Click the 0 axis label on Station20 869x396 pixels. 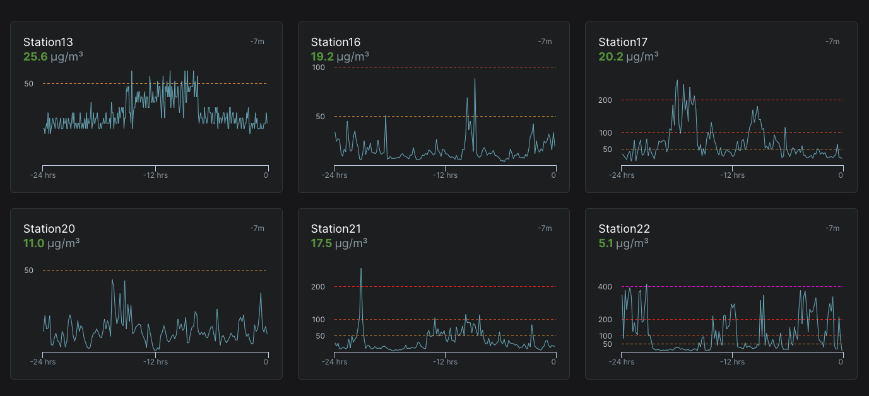(x=266, y=362)
